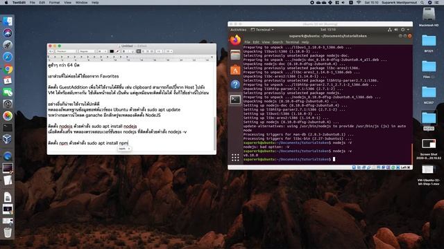Launch Safari from the Dock
This screenshot has height=249, width=444.
[8, 57]
